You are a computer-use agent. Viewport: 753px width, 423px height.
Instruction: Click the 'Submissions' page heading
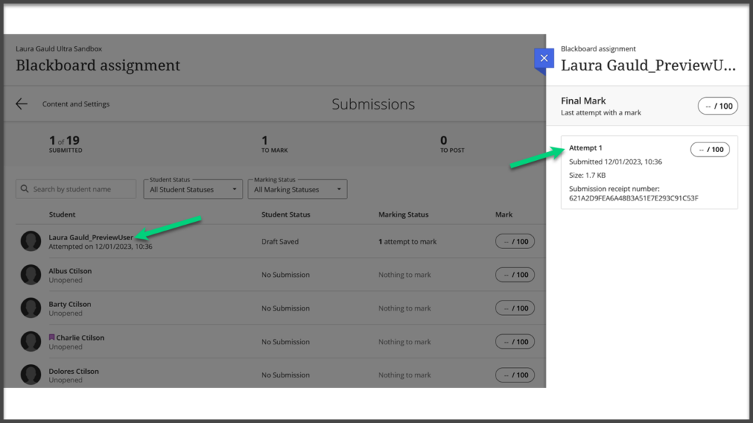tap(373, 104)
